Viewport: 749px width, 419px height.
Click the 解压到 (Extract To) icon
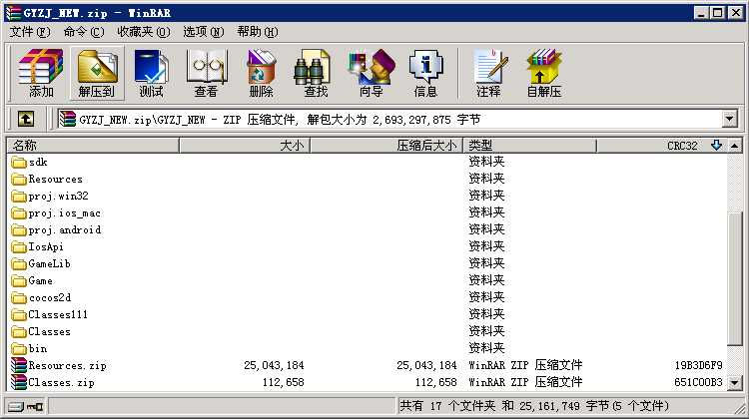(97, 73)
